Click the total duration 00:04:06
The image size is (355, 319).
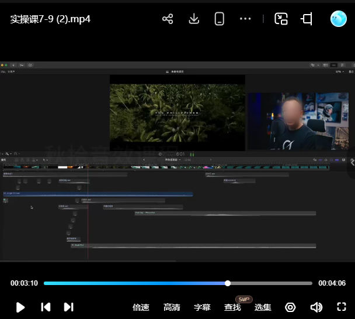click(x=332, y=283)
